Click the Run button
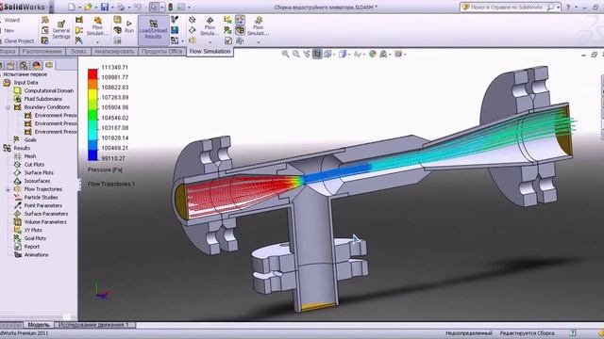 click(x=129, y=27)
